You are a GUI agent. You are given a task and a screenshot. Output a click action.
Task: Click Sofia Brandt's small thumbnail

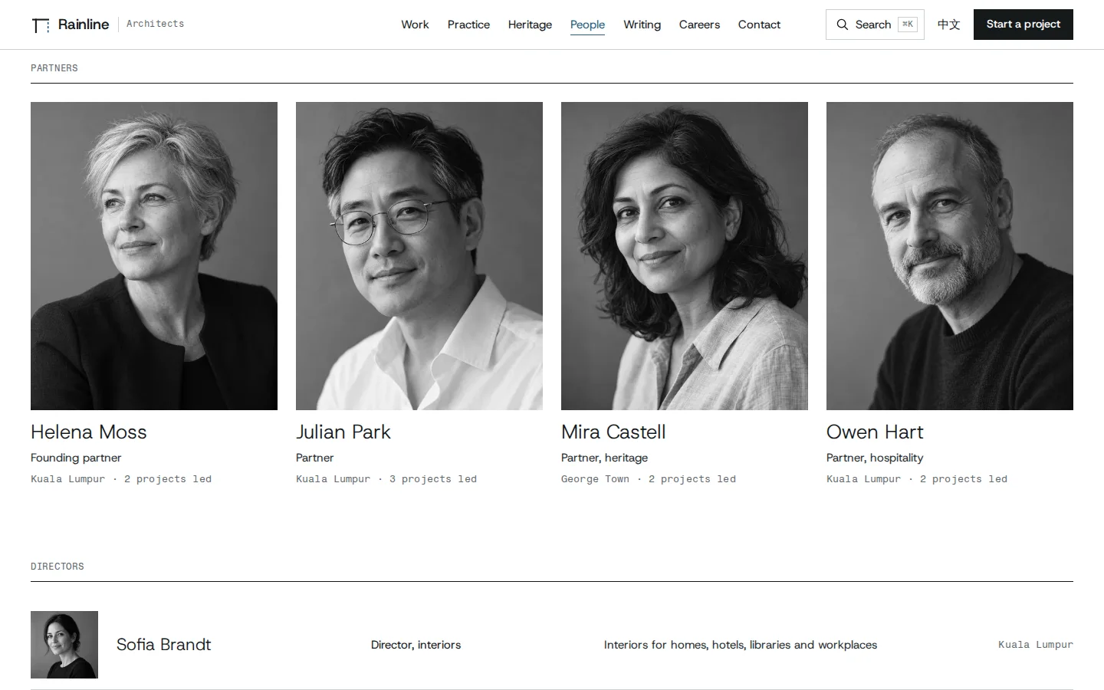tap(64, 645)
